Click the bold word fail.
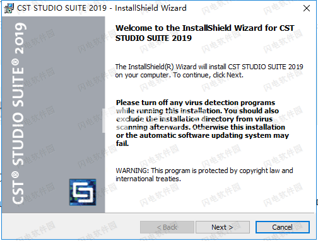 click(x=122, y=143)
